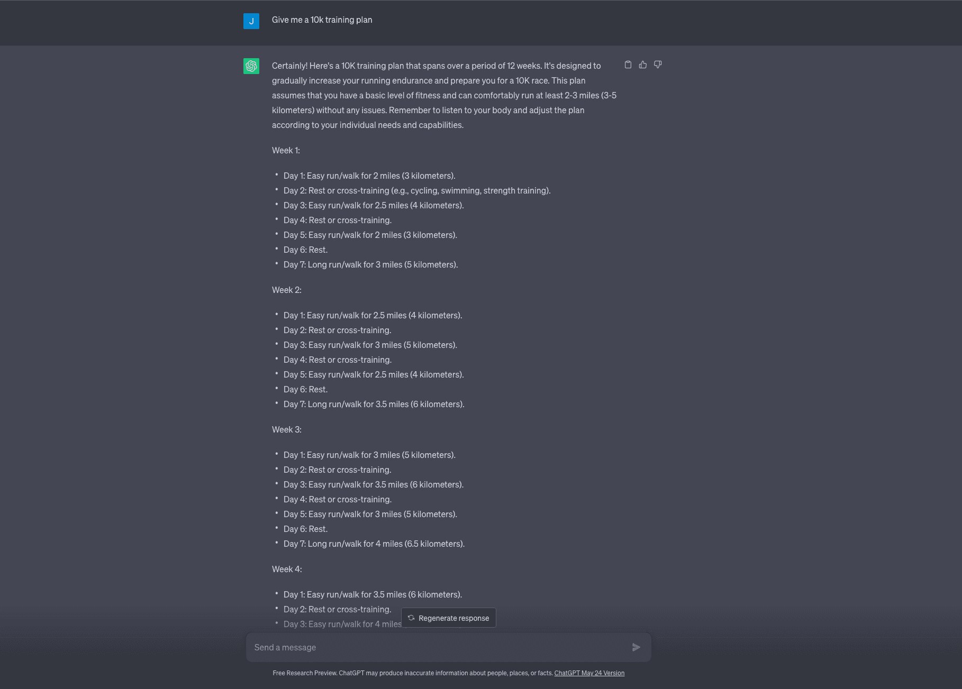
Task: Open the ChatGPT May 24 Version link
Action: [x=589, y=673]
